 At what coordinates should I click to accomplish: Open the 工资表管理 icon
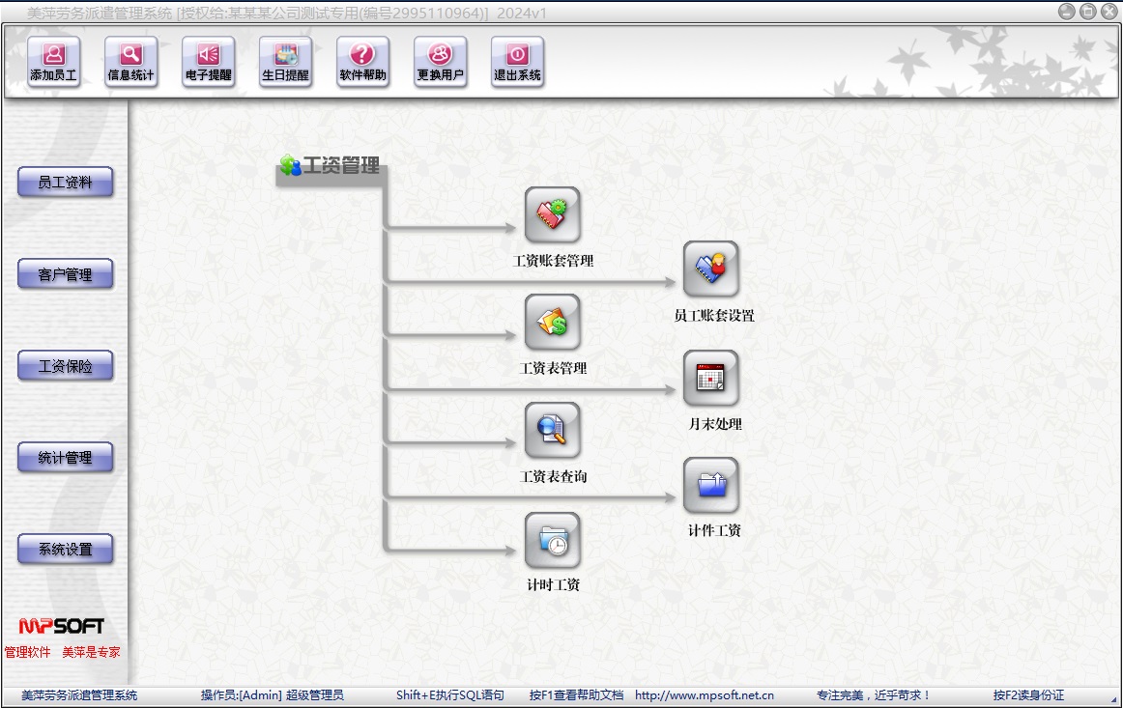click(552, 324)
